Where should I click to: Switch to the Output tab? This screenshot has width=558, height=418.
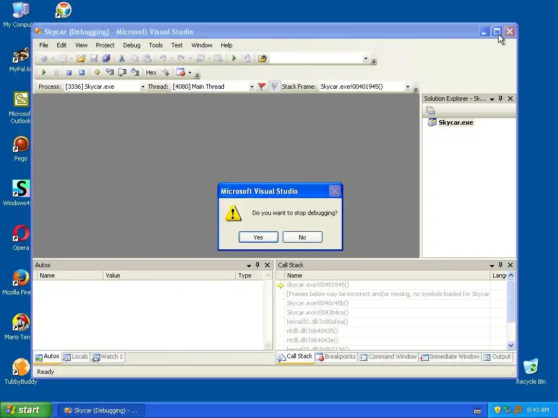coord(497,357)
